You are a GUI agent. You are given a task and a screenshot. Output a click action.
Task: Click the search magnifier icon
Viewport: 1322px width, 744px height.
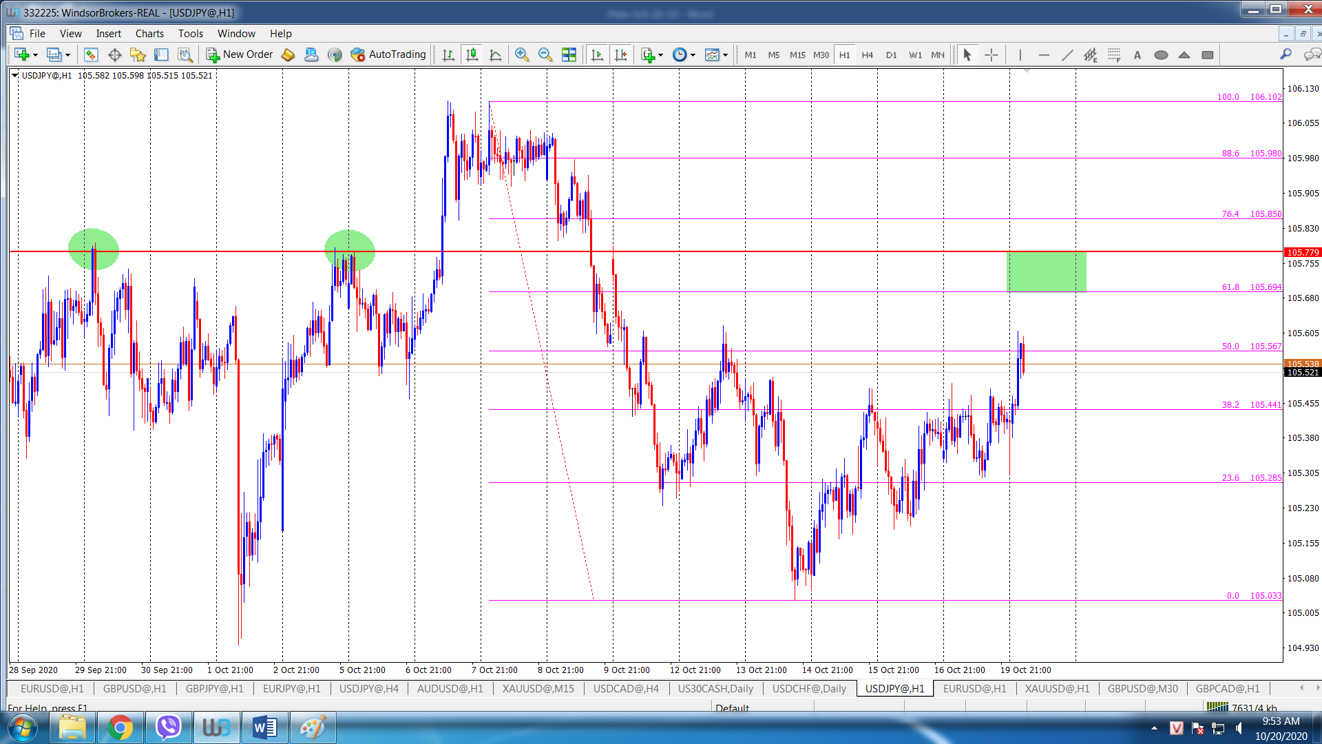[1286, 54]
